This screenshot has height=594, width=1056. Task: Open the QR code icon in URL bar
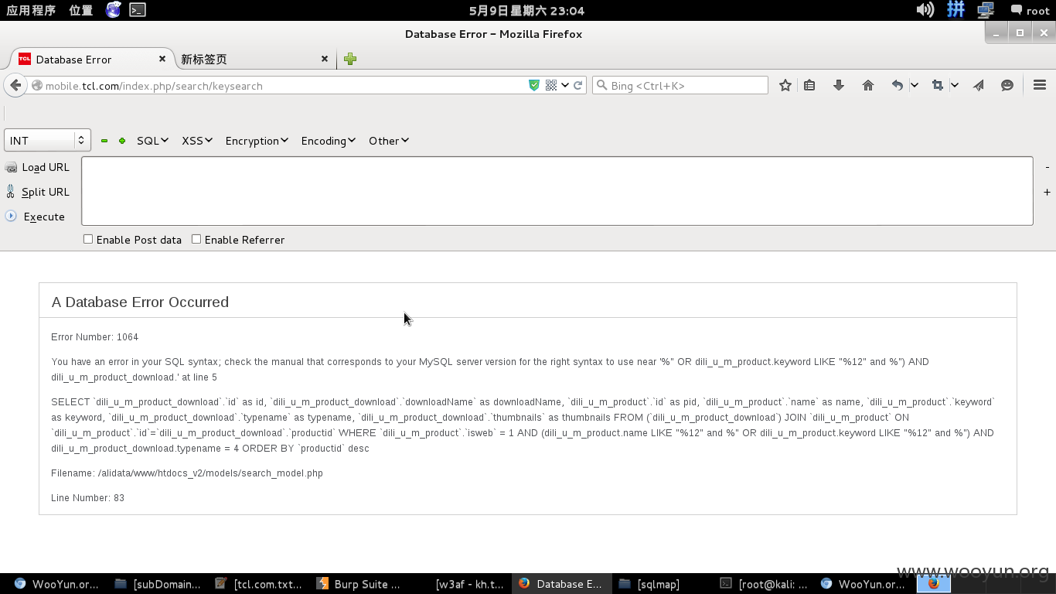tap(551, 85)
